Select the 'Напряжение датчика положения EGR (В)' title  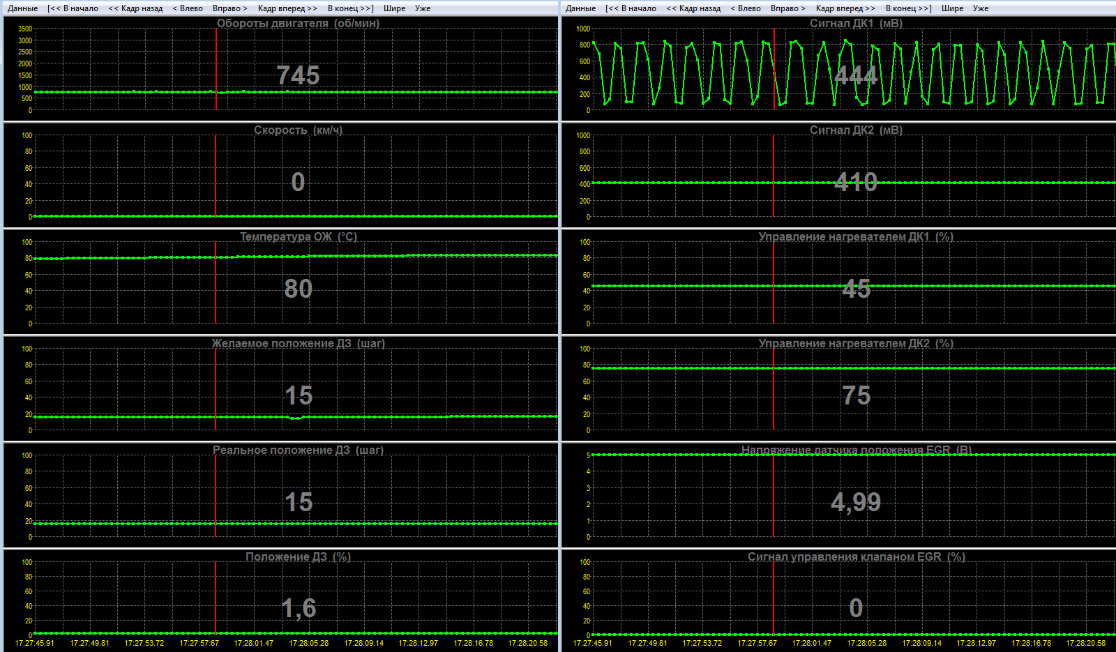[856, 450]
